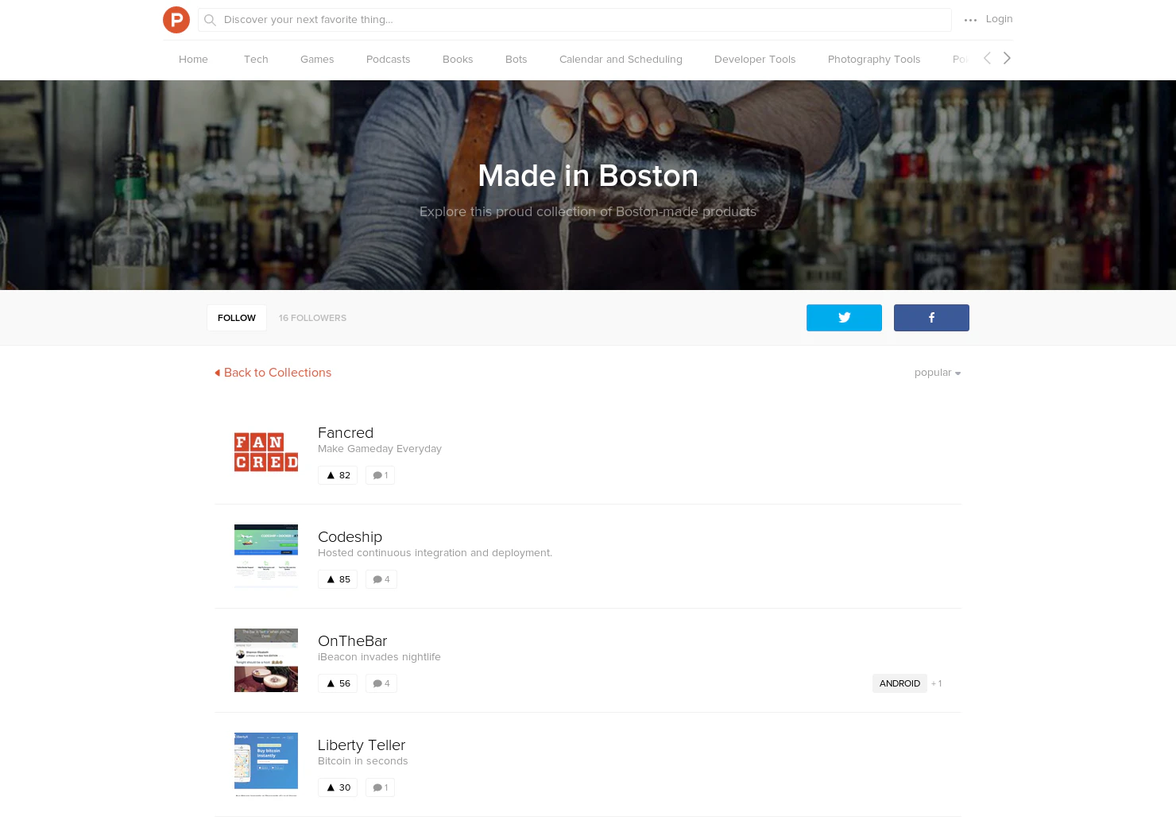Open the Liberty Teller thumbnail

pyautogui.click(x=266, y=764)
